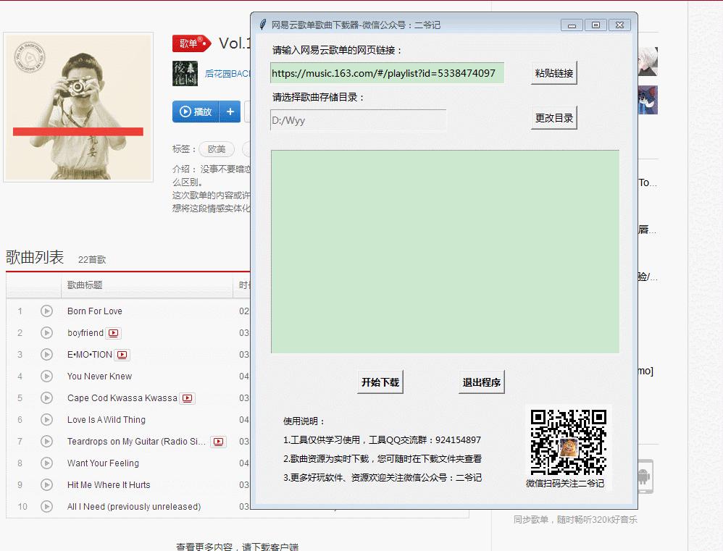Play Want Your Feeling track
723x551 pixels.
46,463
